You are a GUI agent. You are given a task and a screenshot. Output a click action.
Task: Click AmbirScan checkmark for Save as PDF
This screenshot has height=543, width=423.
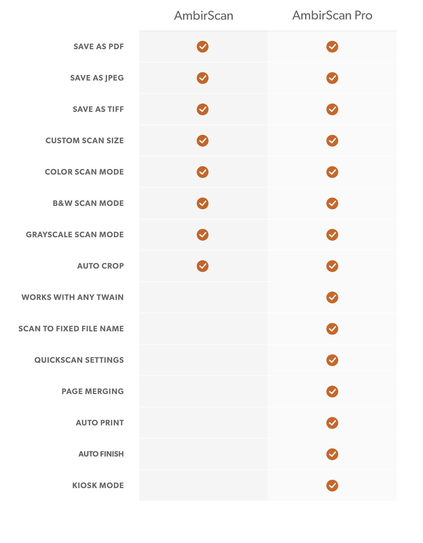pos(202,47)
